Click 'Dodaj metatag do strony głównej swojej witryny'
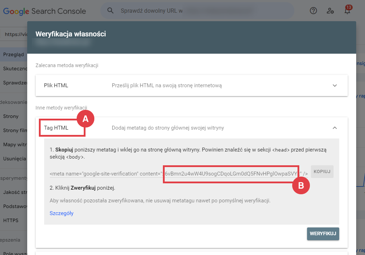This screenshot has width=365, height=255. tap(168, 128)
